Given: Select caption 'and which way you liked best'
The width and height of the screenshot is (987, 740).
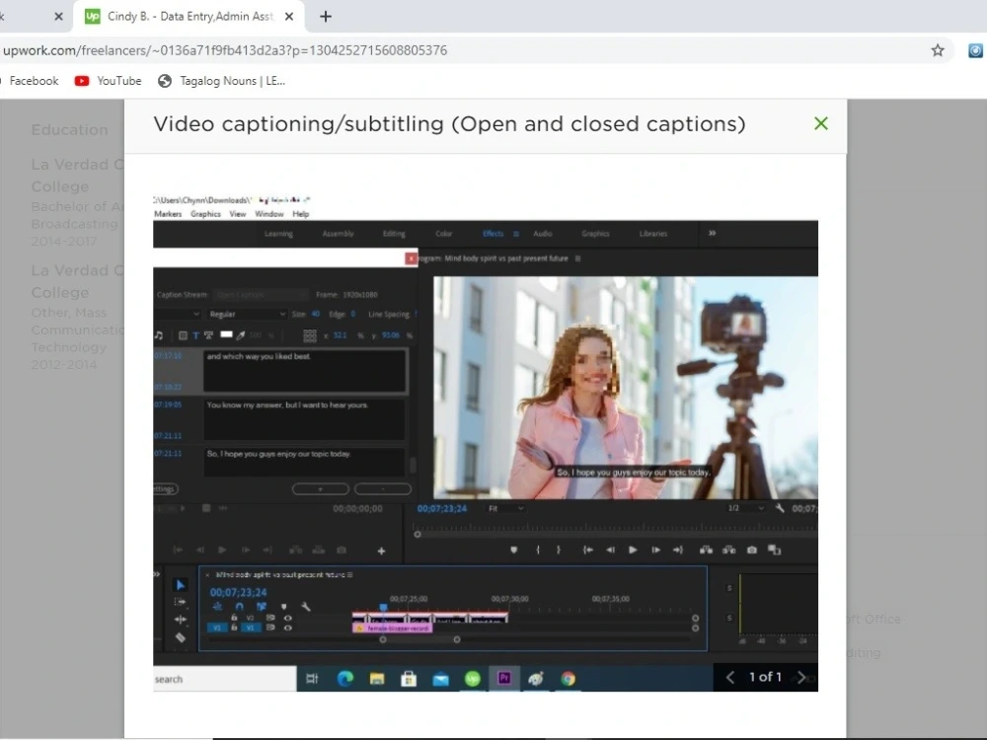Looking at the screenshot, I should [305, 371].
